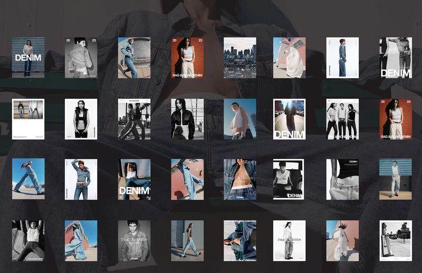Select the full-denim crouching model against blue sky
The image size is (422, 273).
(x=81, y=241)
